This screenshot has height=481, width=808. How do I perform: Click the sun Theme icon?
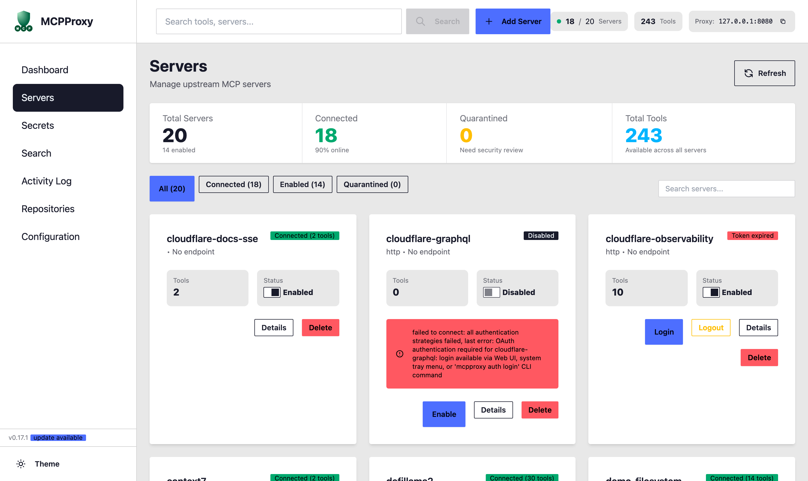(21, 464)
